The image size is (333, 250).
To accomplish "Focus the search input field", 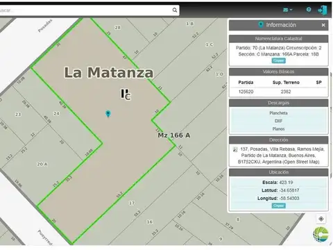I will coord(85,10).
